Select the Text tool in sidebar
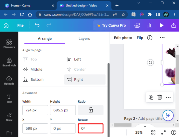Screen dimensions: 179x137 point(9,99)
